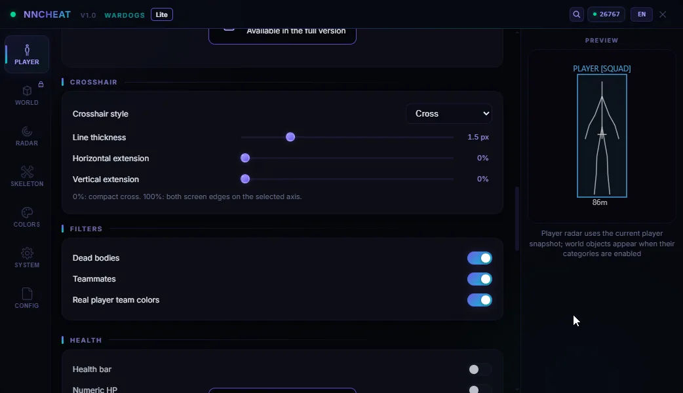Open the Crosshair style dropdown
The width and height of the screenshot is (683, 393).
pos(449,113)
